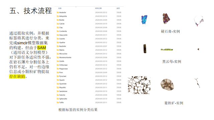Select the Tuffin folder name
This screenshot has width=214, height=120.
[62, 102]
